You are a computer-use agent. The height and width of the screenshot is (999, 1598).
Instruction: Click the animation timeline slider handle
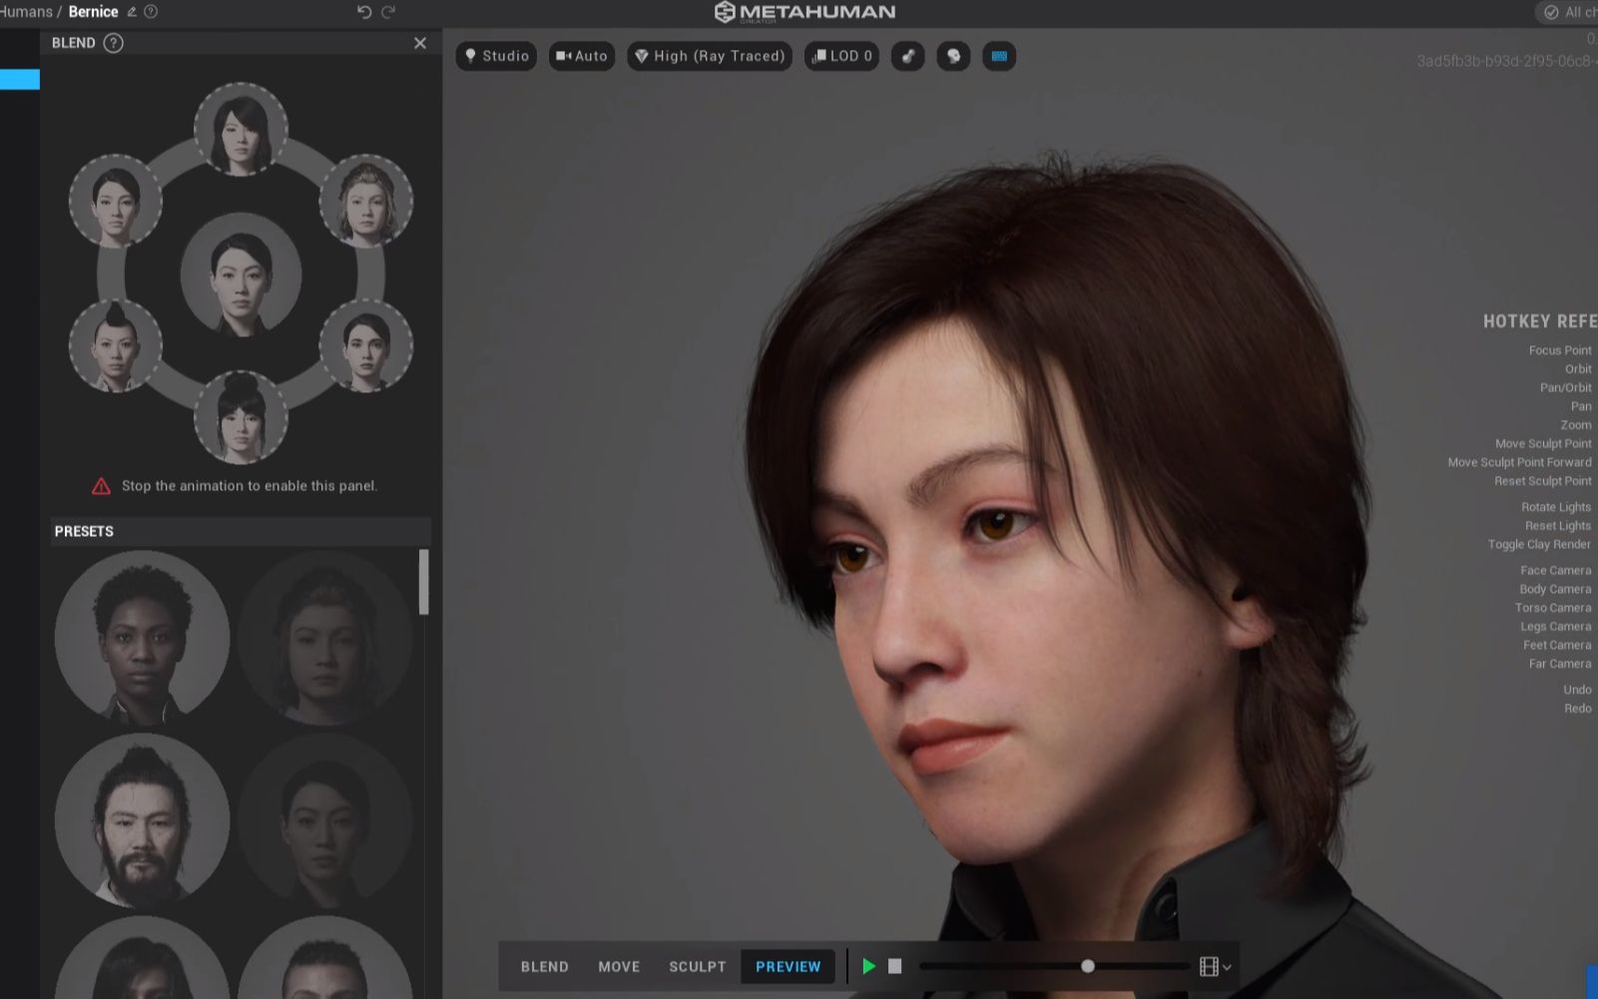(x=1088, y=966)
